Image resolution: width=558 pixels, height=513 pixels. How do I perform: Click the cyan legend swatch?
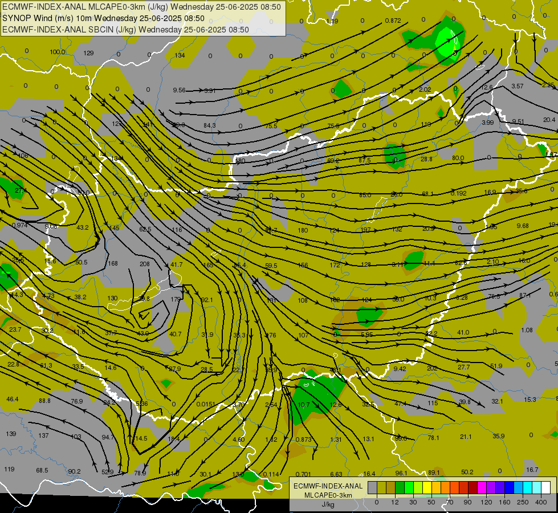click(528, 487)
